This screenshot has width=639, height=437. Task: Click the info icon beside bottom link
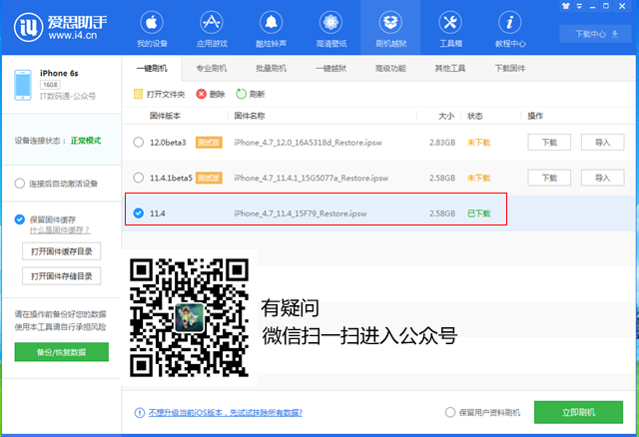coord(140,413)
